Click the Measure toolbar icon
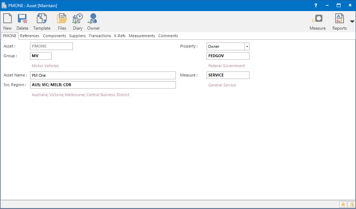 (317, 19)
